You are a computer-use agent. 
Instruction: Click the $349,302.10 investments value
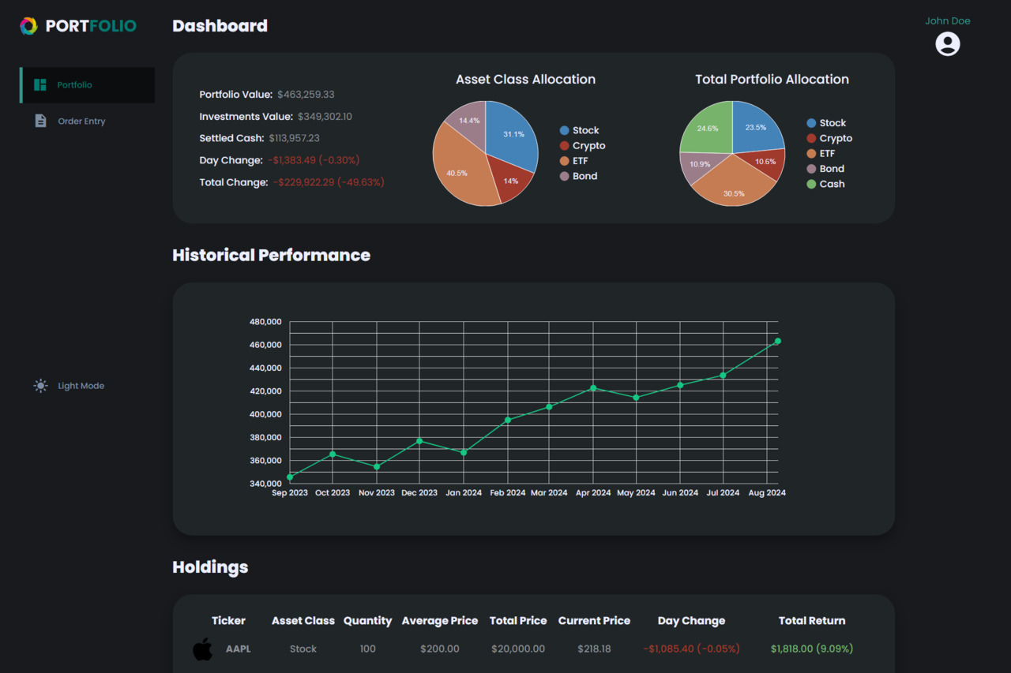(x=325, y=116)
